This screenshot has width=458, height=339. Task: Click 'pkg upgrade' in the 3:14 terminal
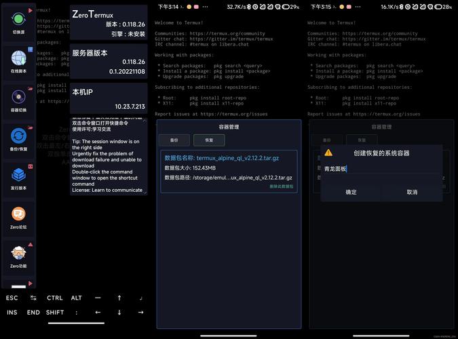pos(229,77)
